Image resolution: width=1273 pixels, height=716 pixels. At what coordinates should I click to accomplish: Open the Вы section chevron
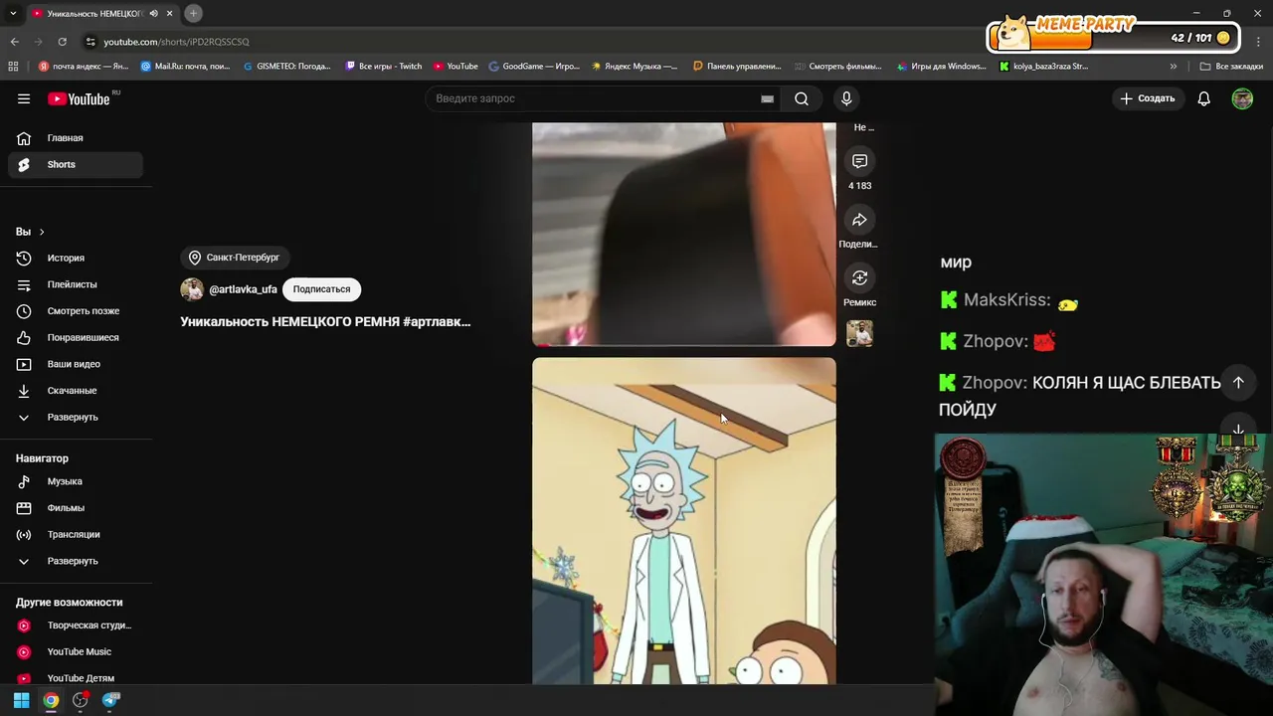41,232
